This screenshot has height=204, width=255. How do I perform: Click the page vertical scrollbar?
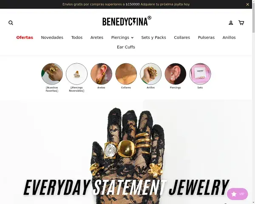click(x=253, y=102)
